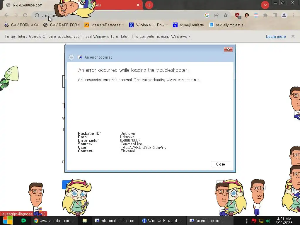The height and width of the screenshot is (225, 300).
Task: Open the volume speaker tray icon
Action: point(268,221)
